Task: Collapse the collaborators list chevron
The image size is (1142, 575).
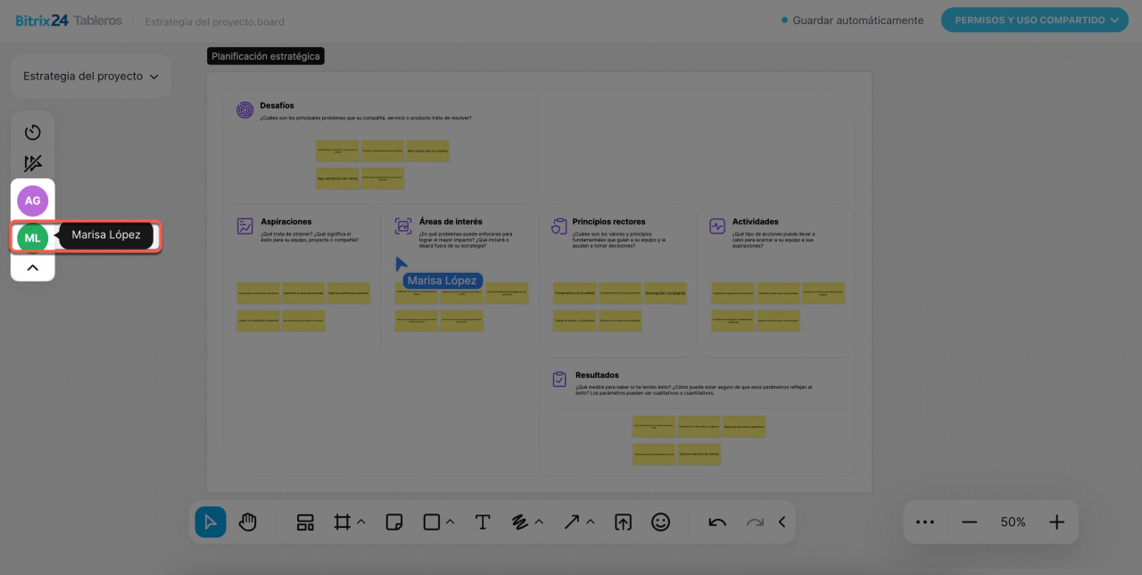Action: tap(33, 267)
